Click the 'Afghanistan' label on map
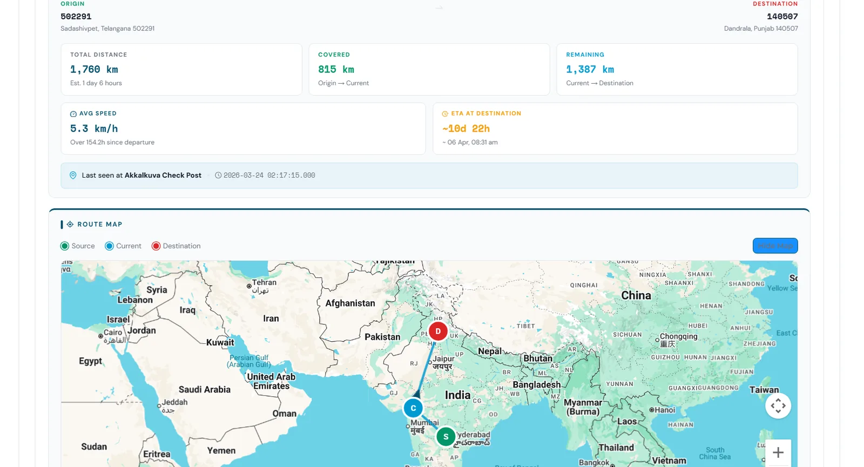The width and height of the screenshot is (864, 467). coord(350,303)
